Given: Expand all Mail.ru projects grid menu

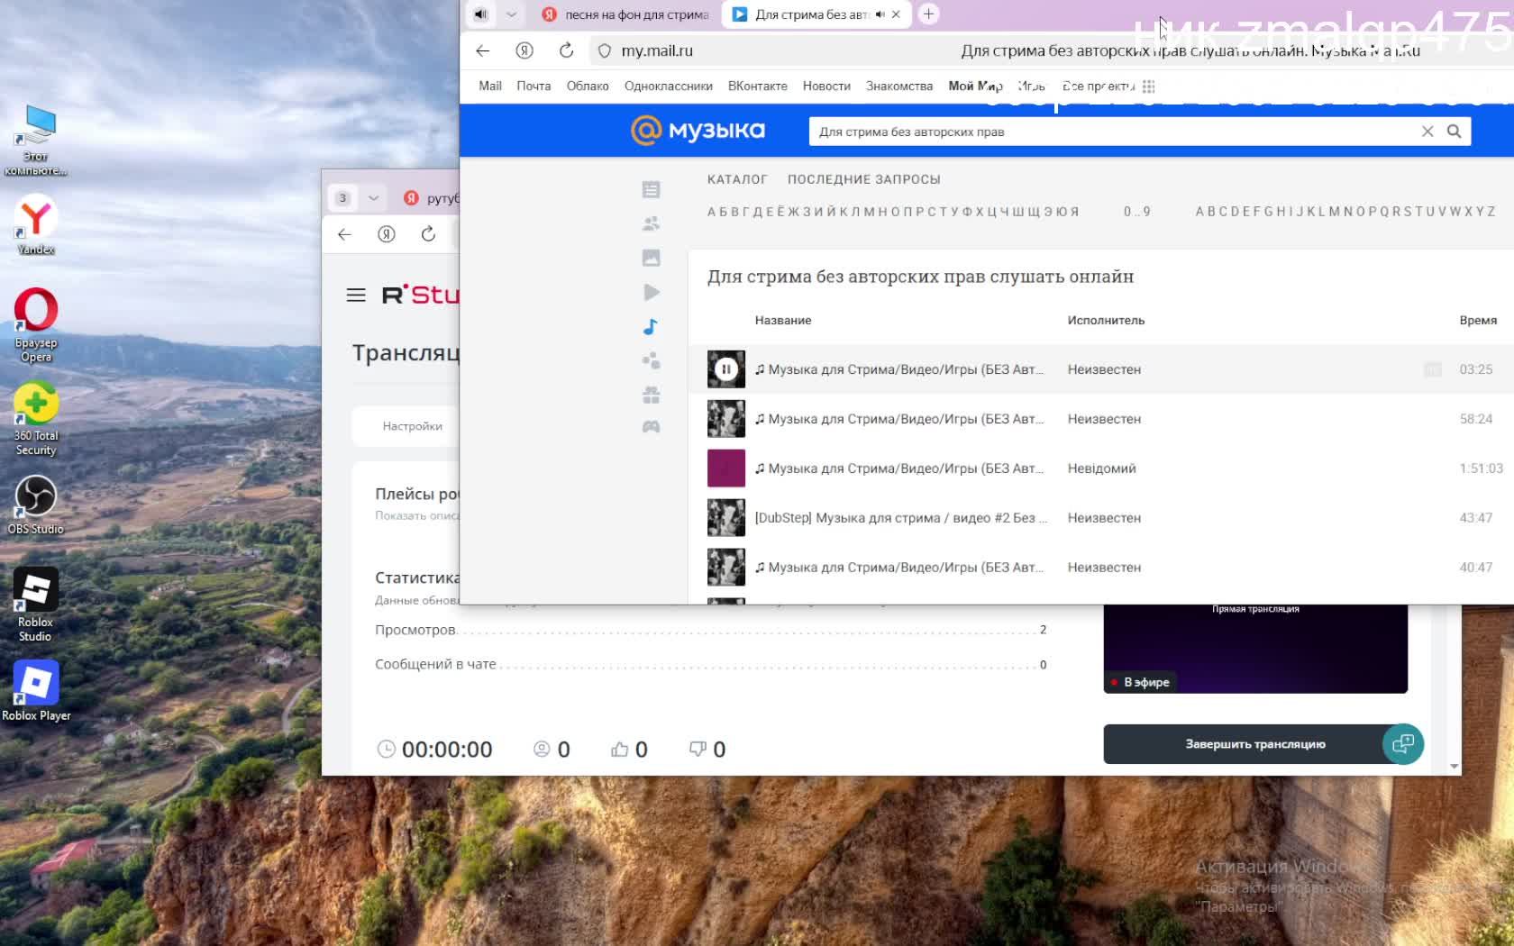Looking at the screenshot, I should (1148, 86).
